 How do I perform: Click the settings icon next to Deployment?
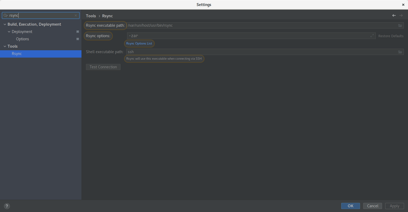(x=78, y=31)
